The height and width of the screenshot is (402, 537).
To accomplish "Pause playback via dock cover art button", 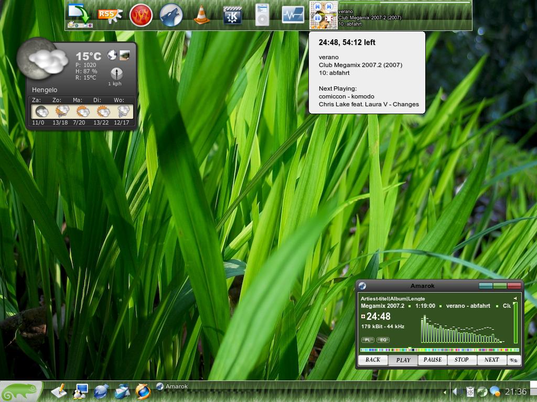I will coord(317,18).
